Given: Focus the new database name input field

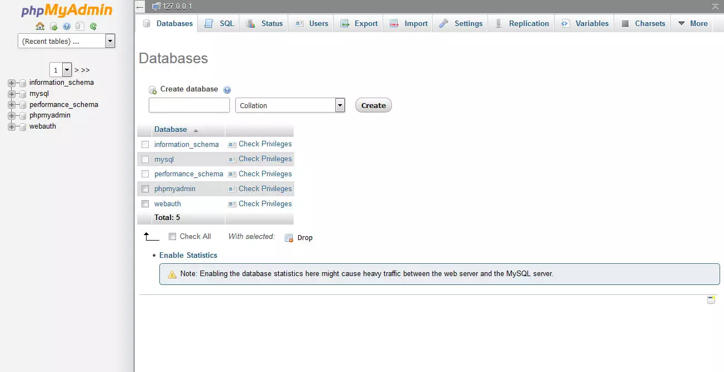Looking at the screenshot, I should pyautogui.click(x=189, y=105).
